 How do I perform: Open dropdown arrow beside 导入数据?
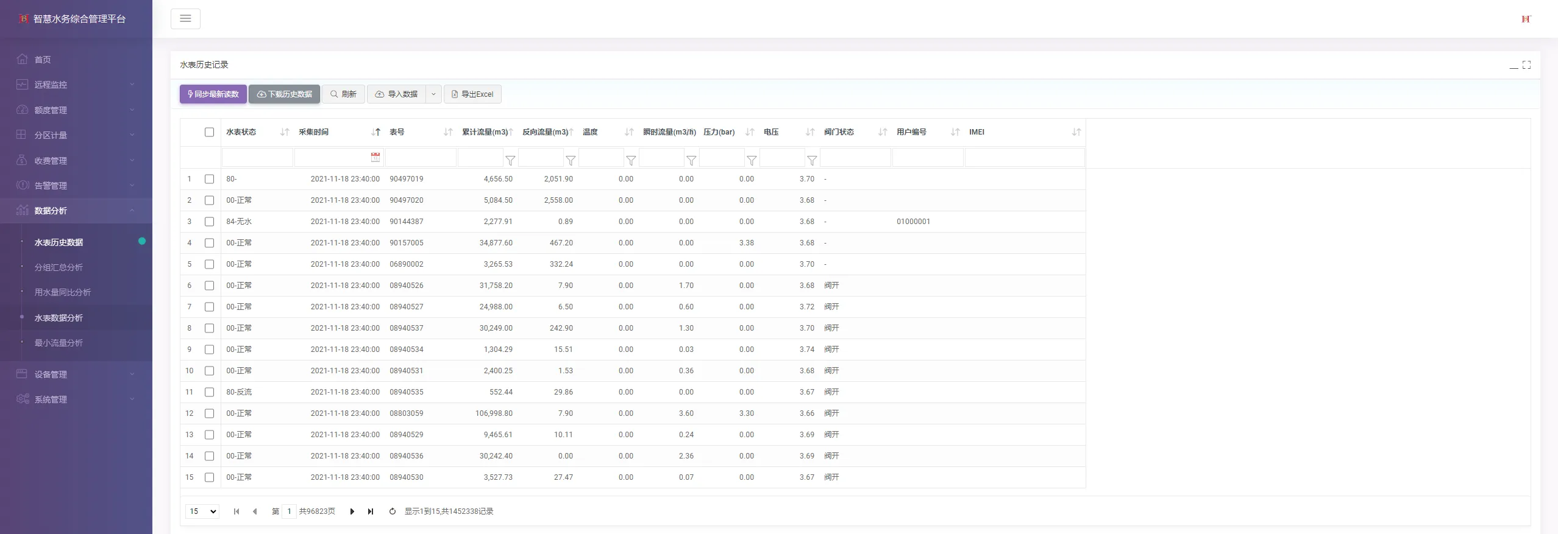(433, 94)
